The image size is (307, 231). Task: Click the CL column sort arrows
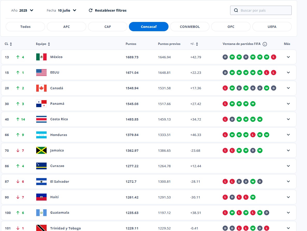(x=11, y=44)
